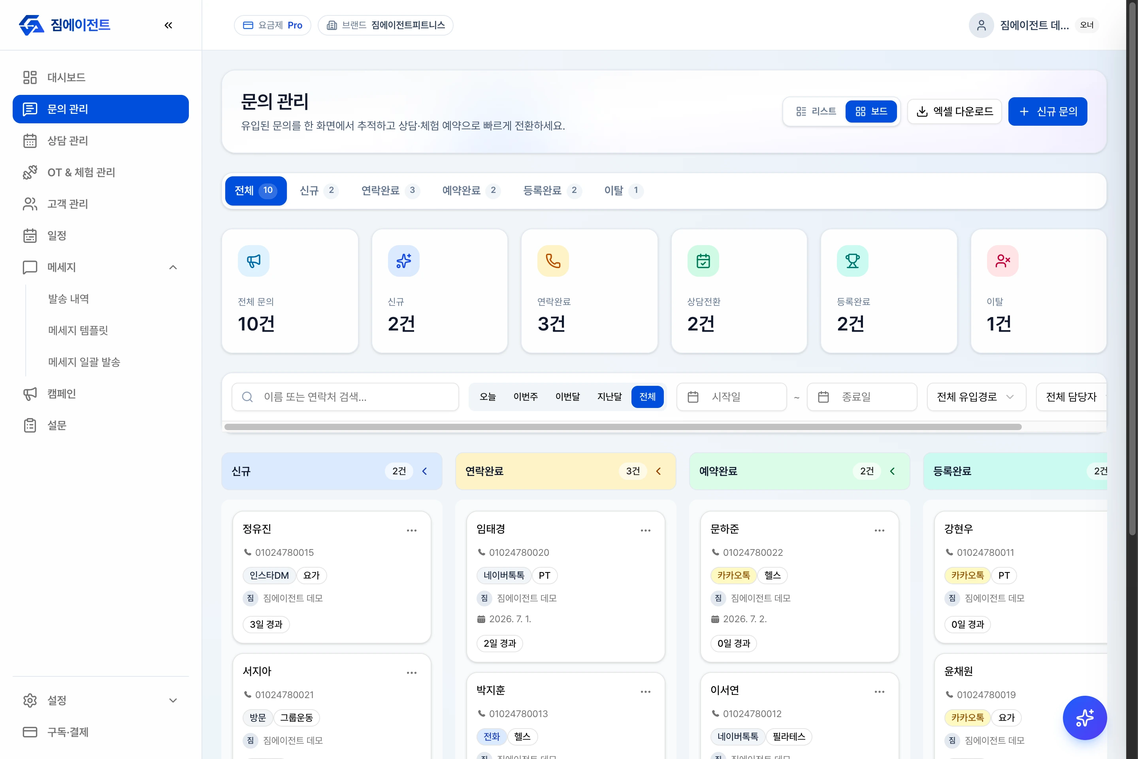Click the 짐에이전트 logo icon
The image size is (1138, 759).
[31, 25]
